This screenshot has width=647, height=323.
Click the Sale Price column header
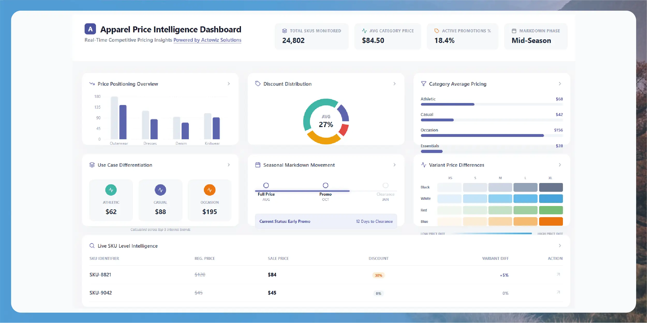tap(278, 258)
